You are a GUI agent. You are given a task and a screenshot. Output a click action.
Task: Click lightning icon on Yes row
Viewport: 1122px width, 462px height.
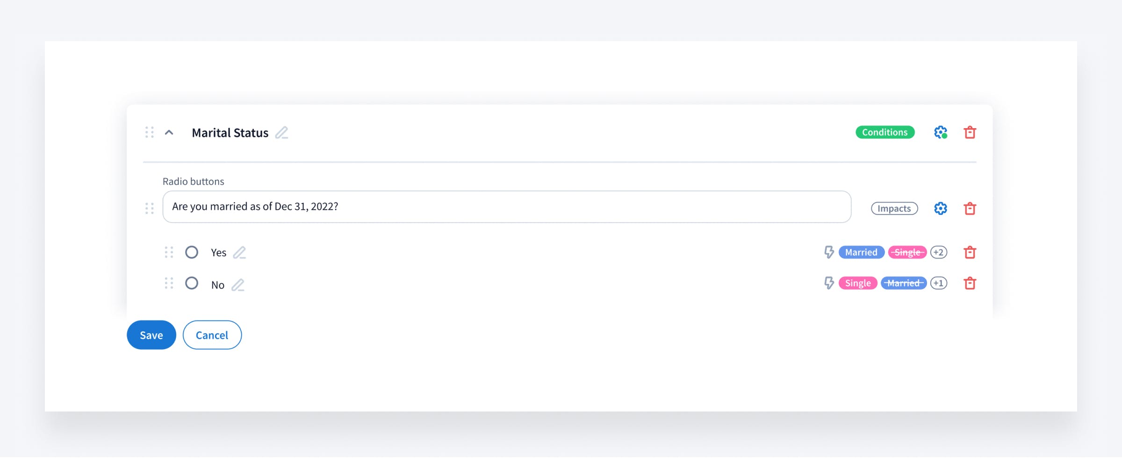point(829,253)
